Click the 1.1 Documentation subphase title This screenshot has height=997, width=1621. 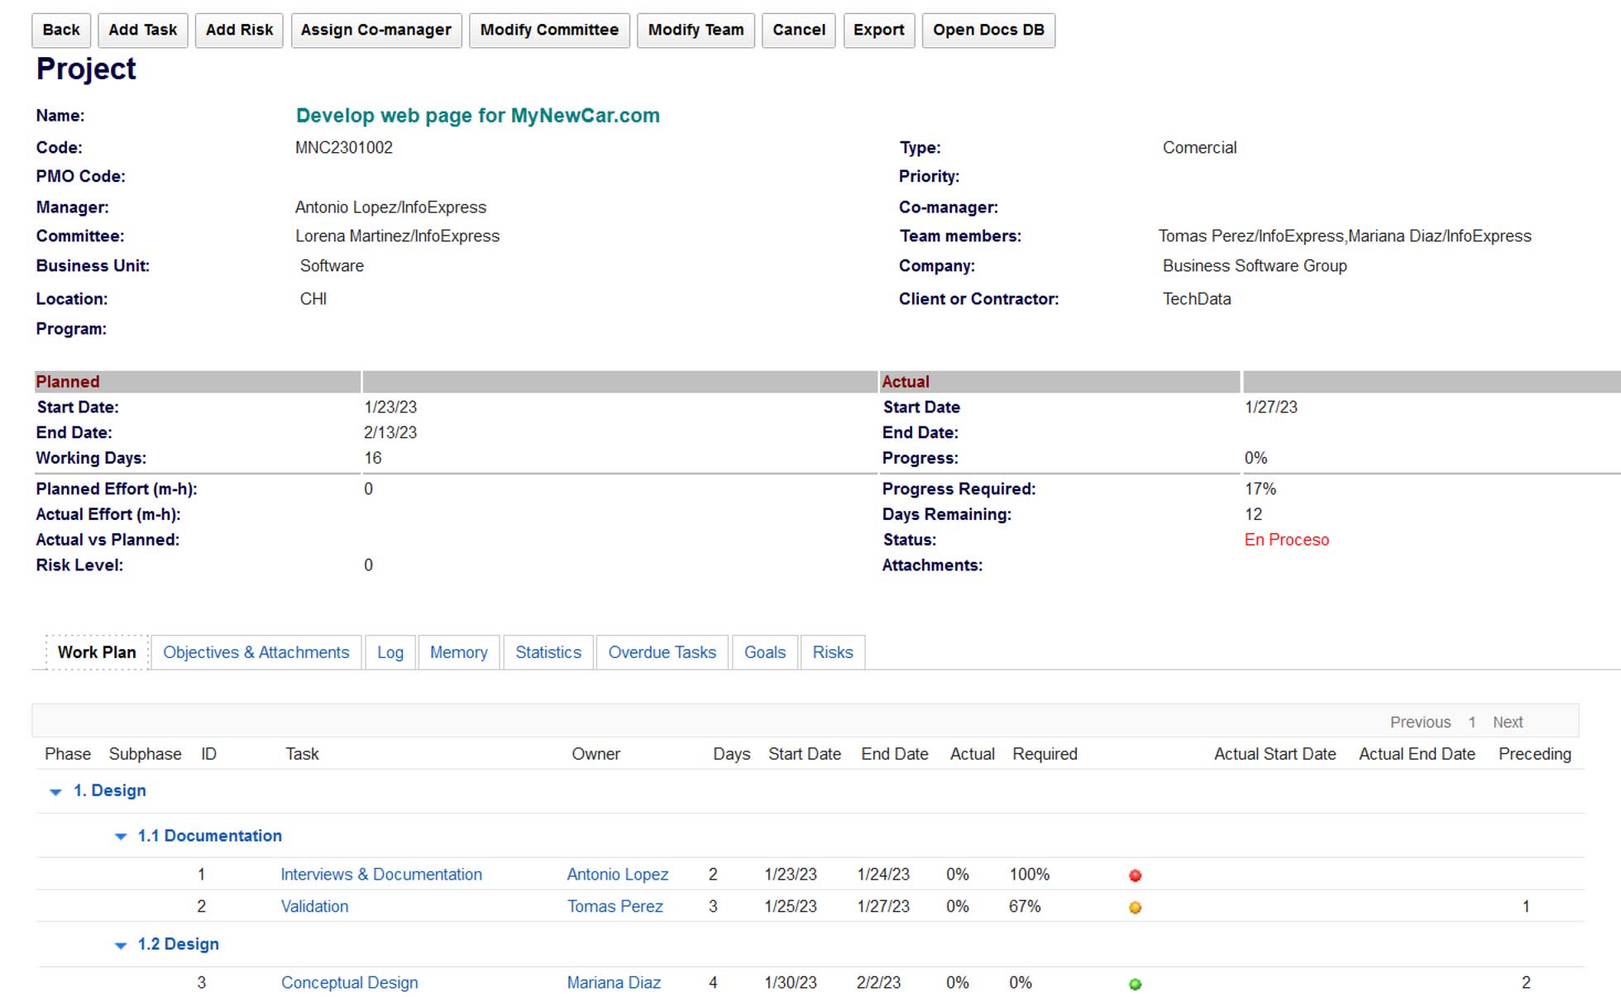click(210, 836)
